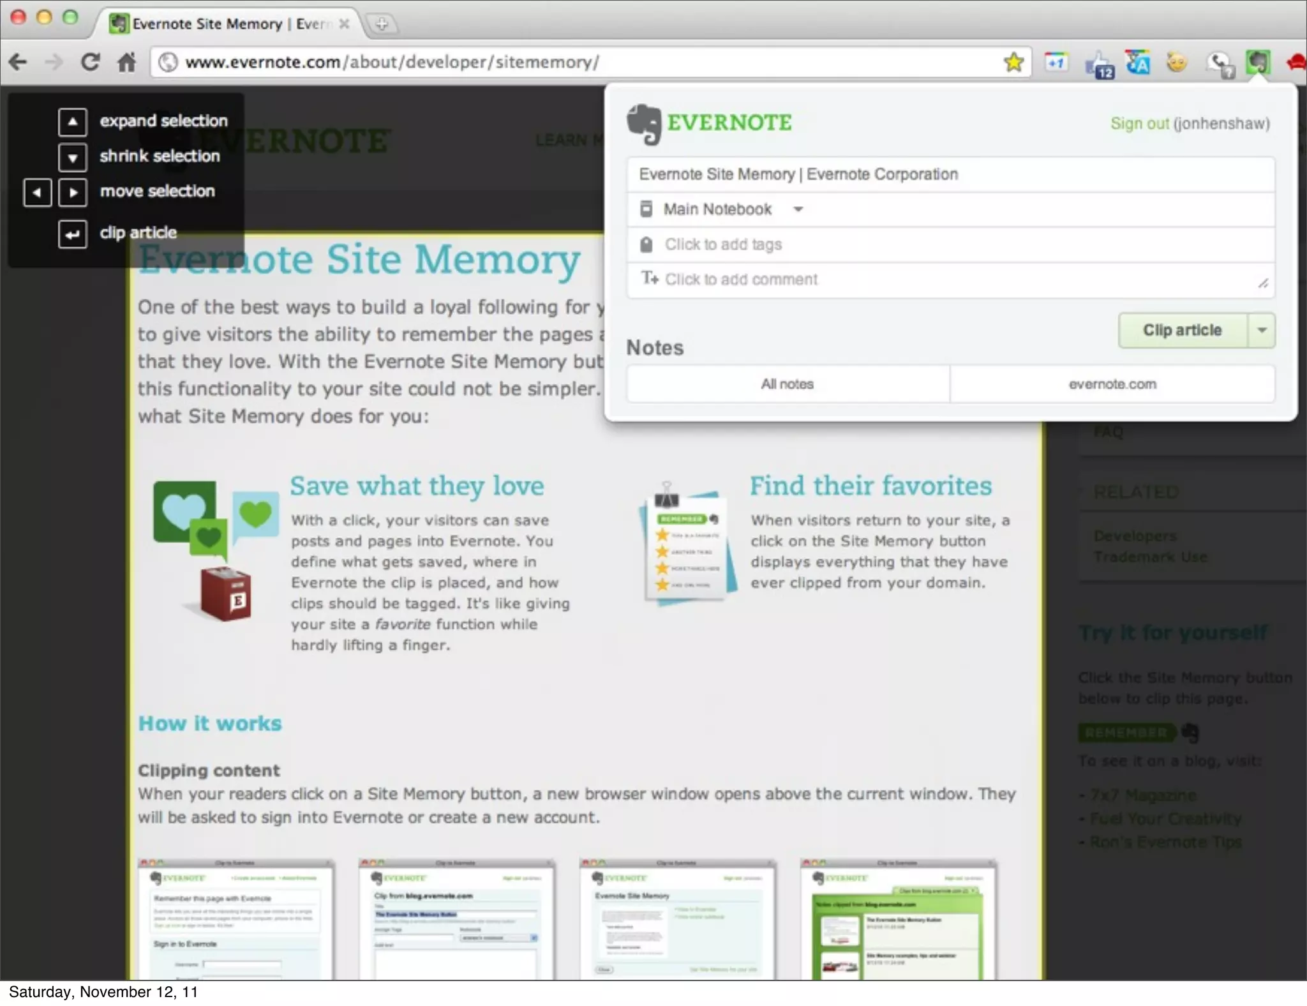Click the Evernote elephant logo in popup
Screen dimensions: 1307x1006
point(644,124)
